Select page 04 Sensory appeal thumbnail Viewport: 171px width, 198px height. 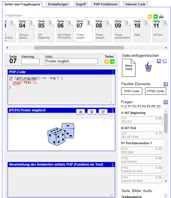tap(27, 31)
